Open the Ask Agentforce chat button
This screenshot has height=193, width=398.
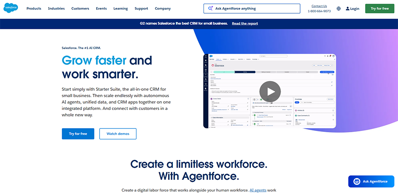click(x=371, y=181)
